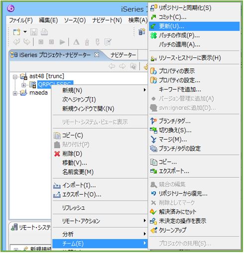Click the Revert from Repository icon
Viewport: 244px width, 253px height.
pos(153,193)
